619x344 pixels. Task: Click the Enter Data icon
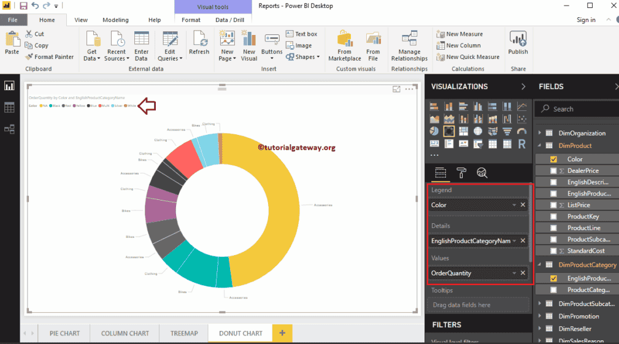(x=141, y=46)
